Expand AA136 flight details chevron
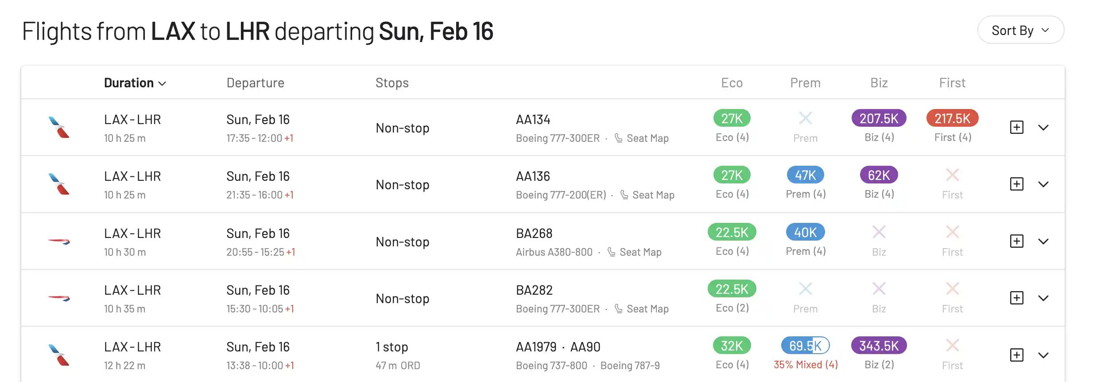This screenshot has width=1093, height=382. pyautogui.click(x=1043, y=184)
